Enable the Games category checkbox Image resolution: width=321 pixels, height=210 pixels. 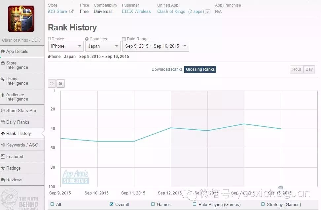[153, 204]
